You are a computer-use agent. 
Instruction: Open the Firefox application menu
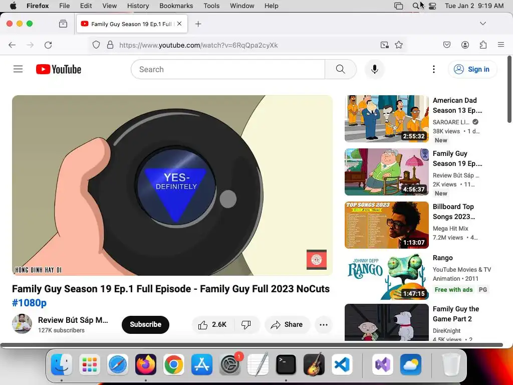(501, 45)
